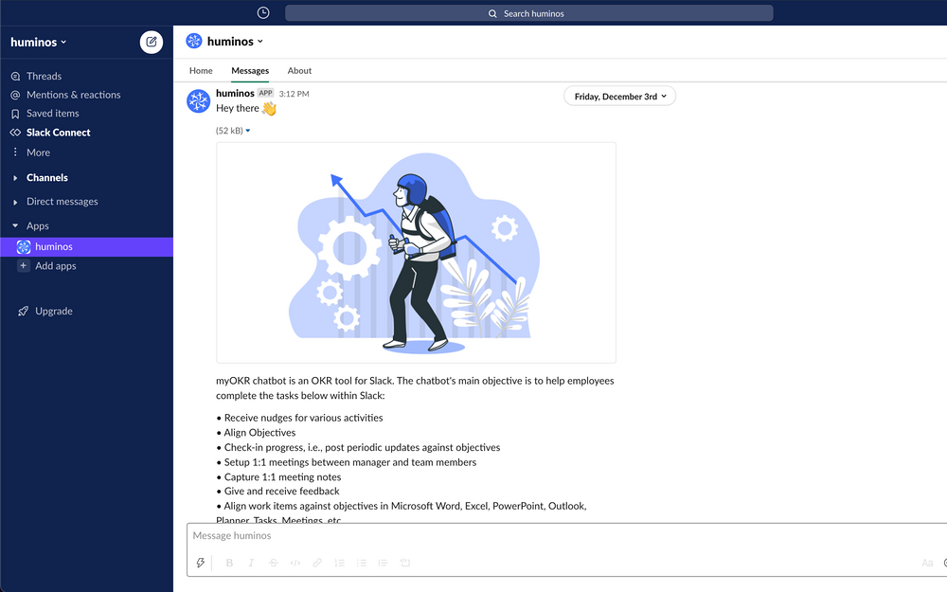Click the Saved items bookmark icon
Viewport: 947px width, 592px height.
[16, 114]
